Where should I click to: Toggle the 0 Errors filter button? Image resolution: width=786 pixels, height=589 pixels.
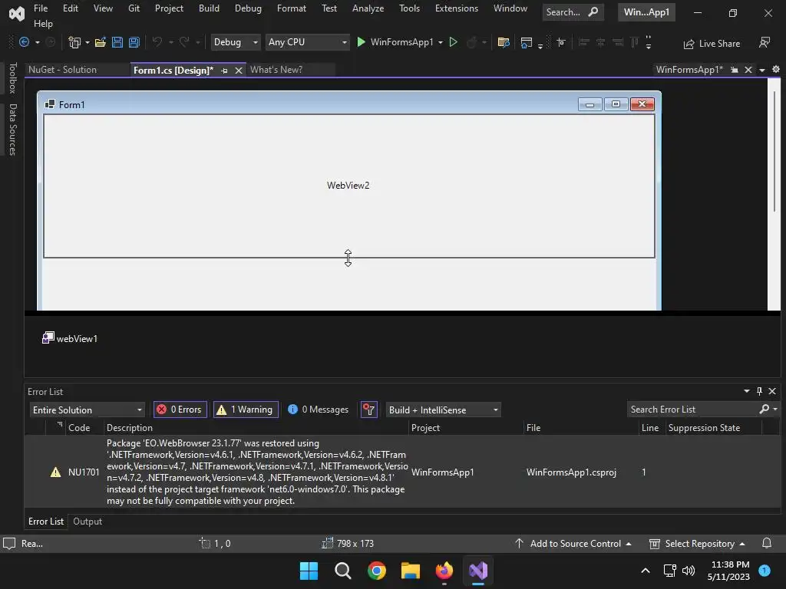[x=180, y=410]
